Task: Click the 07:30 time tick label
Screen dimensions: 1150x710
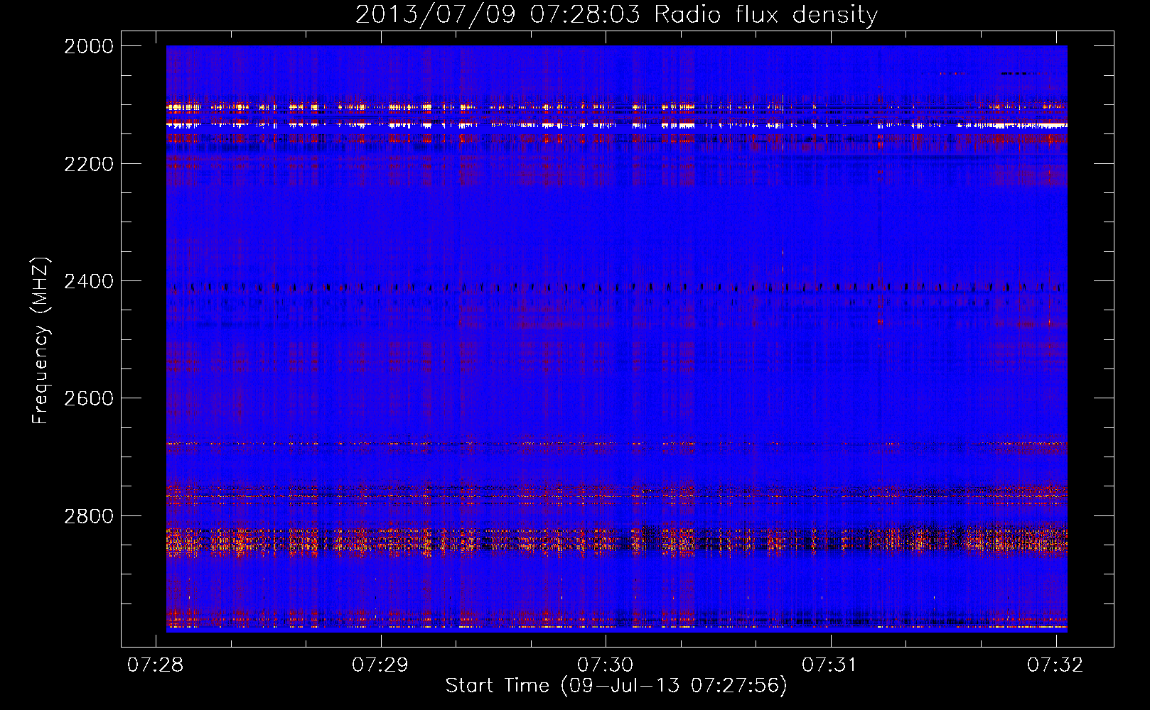Action: coord(605,665)
